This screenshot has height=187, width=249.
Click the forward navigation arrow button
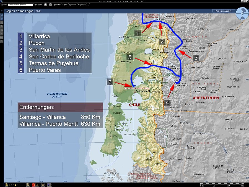[50, 5]
